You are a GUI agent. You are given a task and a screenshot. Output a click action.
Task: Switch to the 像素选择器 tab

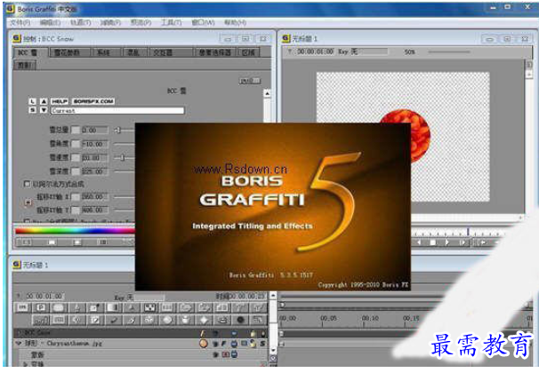click(215, 52)
